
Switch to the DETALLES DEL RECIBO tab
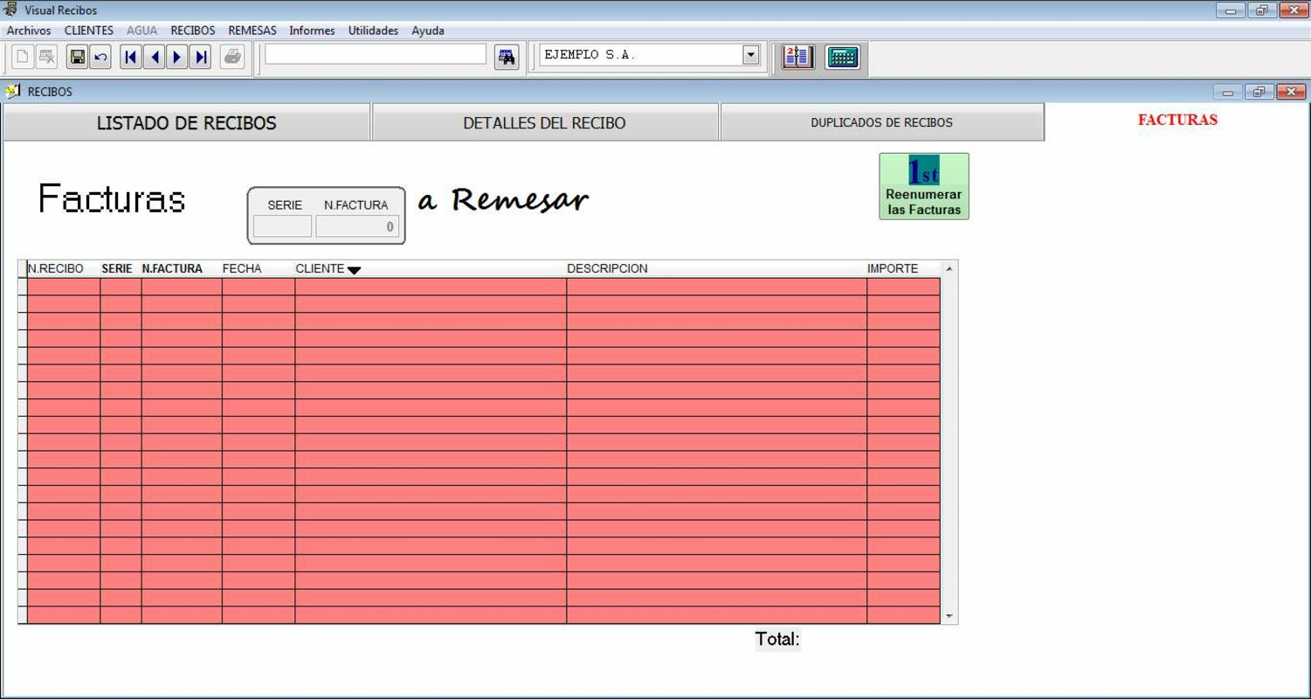tap(545, 123)
